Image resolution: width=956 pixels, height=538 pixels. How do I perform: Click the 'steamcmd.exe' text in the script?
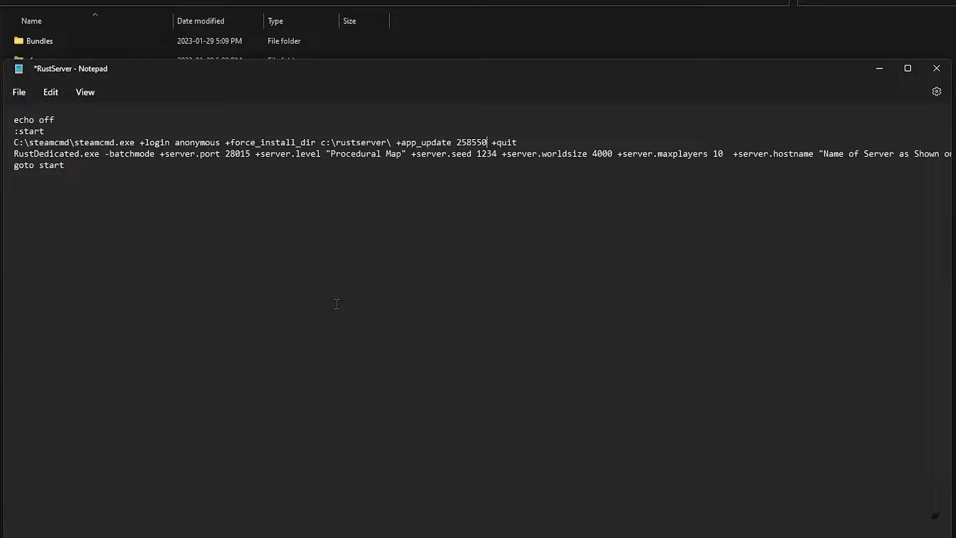pyautogui.click(x=104, y=142)
